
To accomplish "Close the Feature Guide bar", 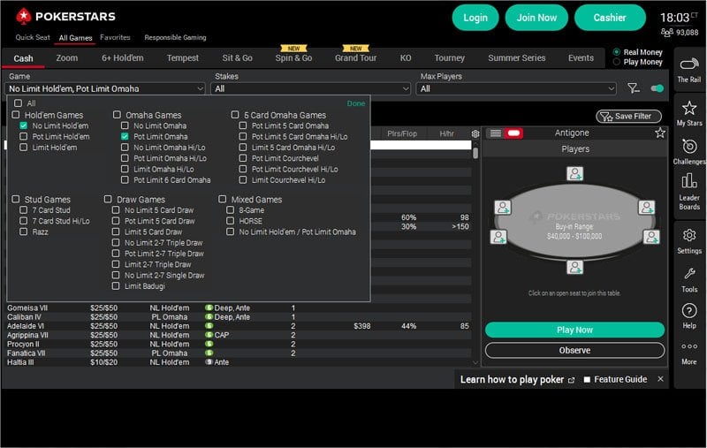I will (660, 379).
